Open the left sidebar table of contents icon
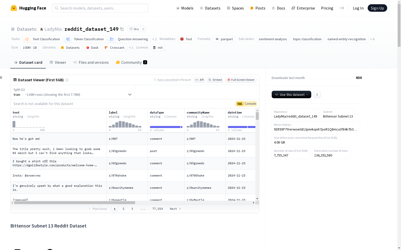The height and width of the screenshot is (250, 401). pos(1,77)
